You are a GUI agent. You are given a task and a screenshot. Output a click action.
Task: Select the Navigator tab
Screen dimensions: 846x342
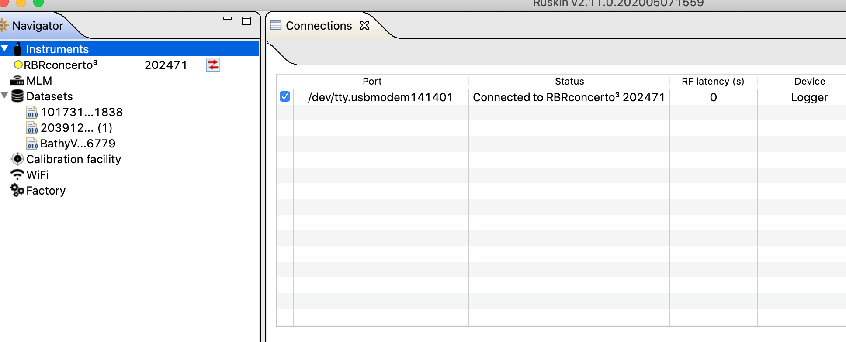tap(38, 26)
